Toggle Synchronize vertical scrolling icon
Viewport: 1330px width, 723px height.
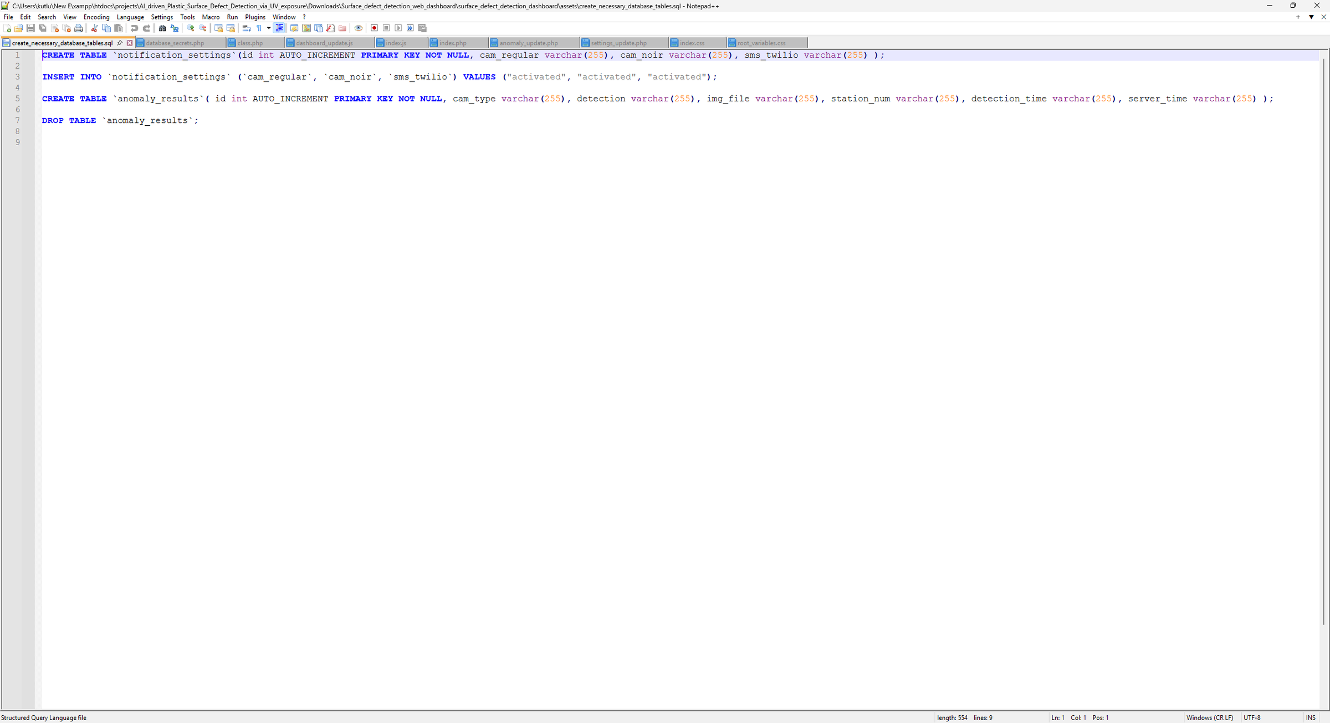point(219,28)
